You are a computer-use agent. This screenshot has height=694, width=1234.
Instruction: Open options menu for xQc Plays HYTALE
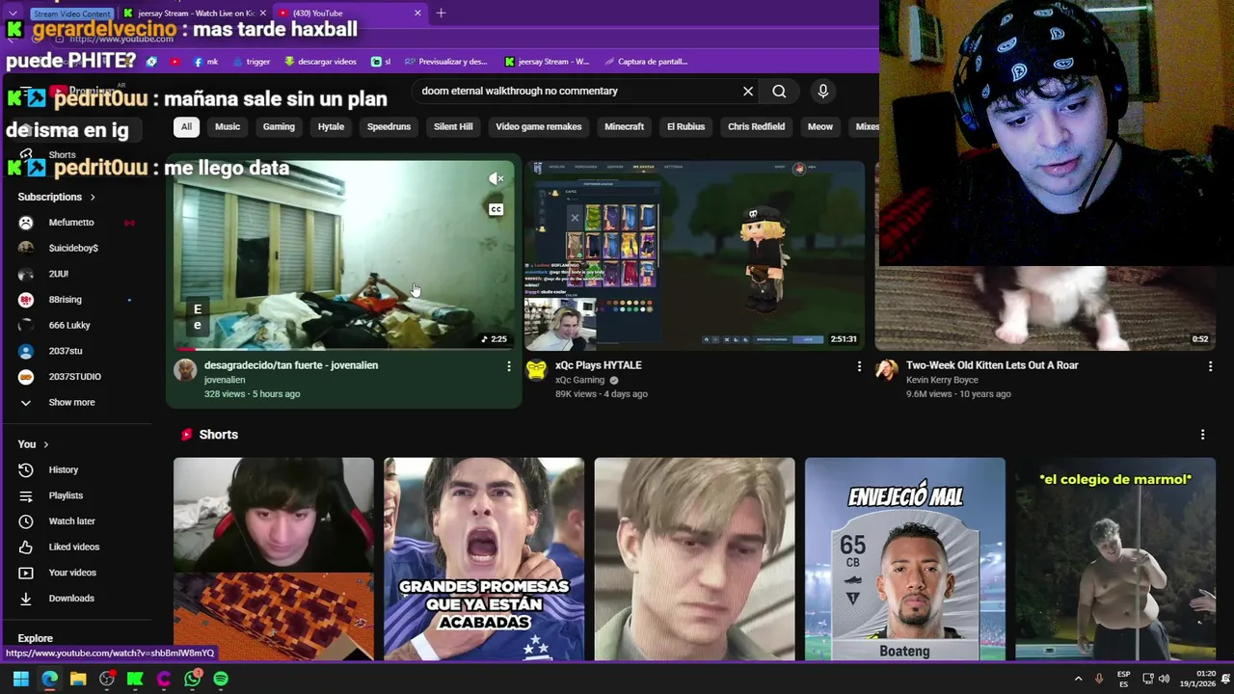click(859, 366)
